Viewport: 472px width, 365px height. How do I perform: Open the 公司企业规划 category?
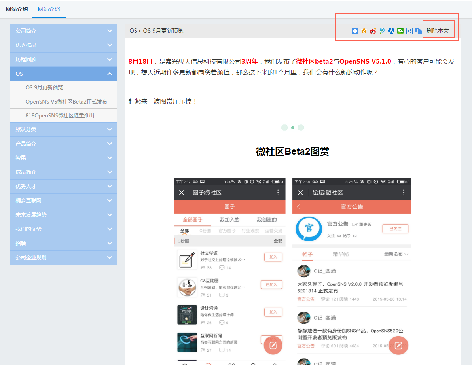point(63,257)
